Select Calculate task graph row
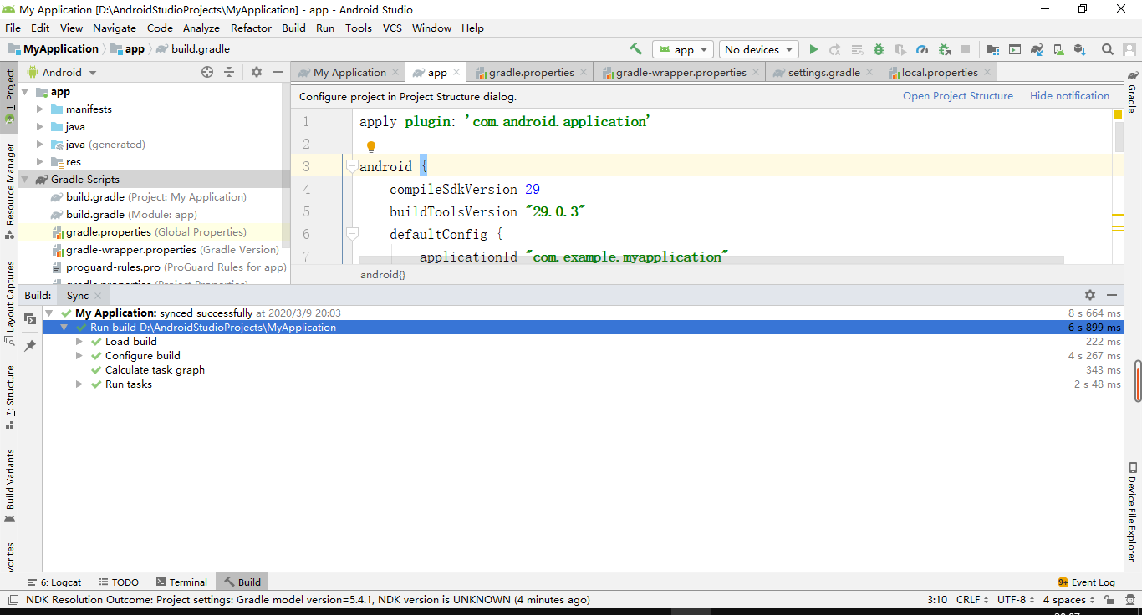Screen dimensions: 1142x615 155,369
